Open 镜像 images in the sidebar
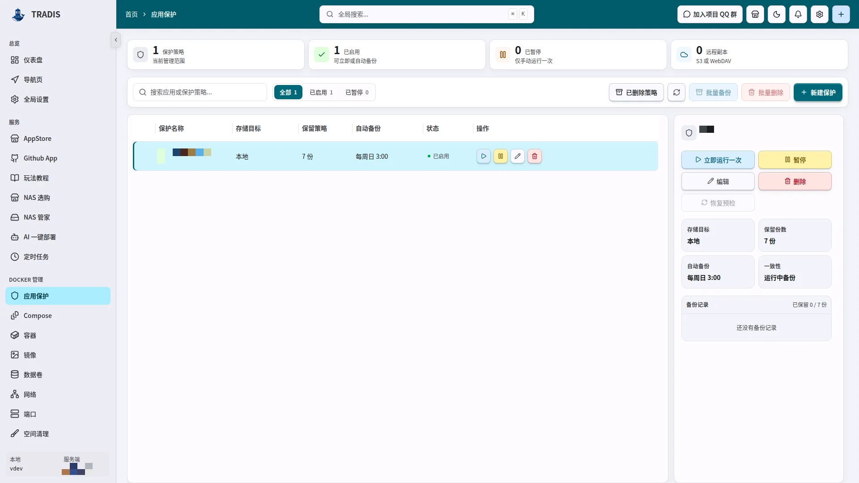This screenshot has width=859, height=483. tap(58, 355)
